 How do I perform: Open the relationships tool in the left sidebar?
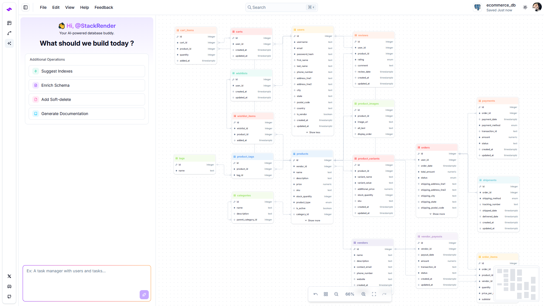(9, 33)
